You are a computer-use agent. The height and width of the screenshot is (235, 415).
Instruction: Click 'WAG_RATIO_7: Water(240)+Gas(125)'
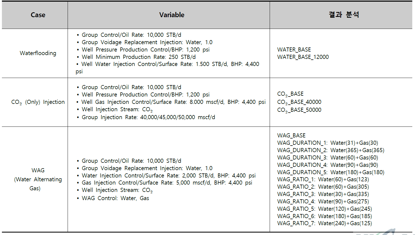(x=324, y=223)
